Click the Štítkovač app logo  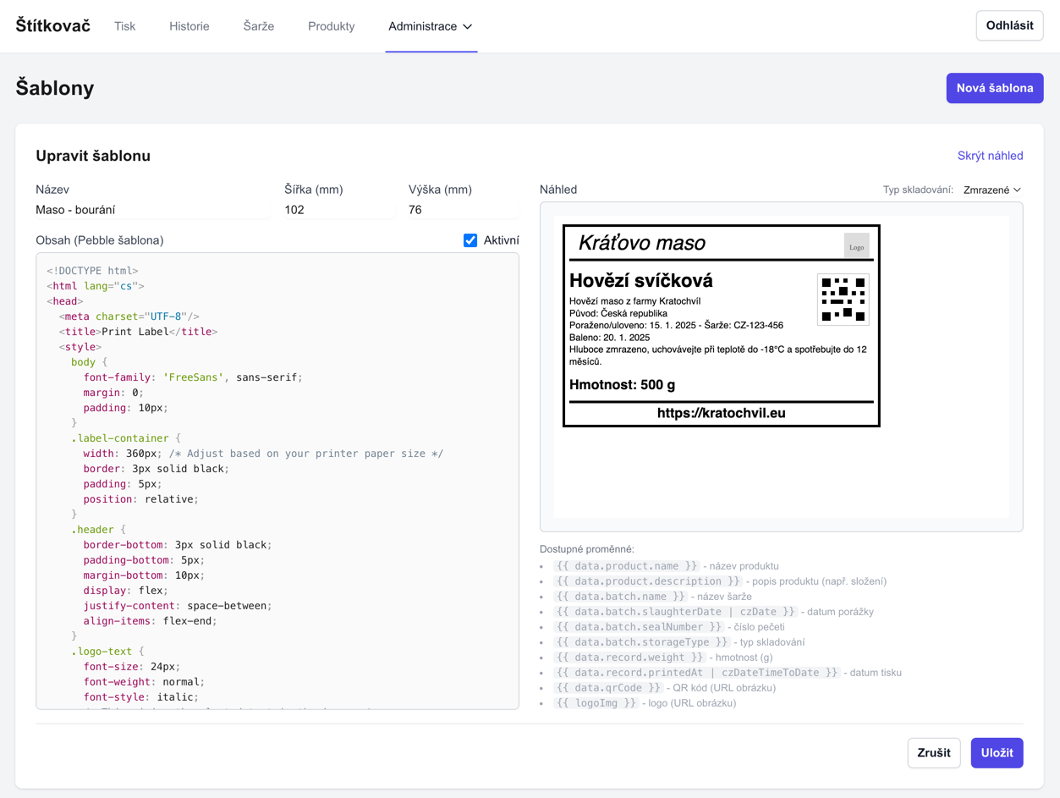(52, 26)
